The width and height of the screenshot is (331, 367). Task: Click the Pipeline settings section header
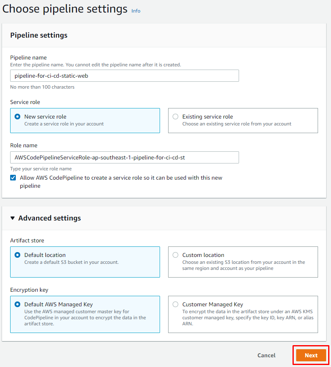click(39, 35)
